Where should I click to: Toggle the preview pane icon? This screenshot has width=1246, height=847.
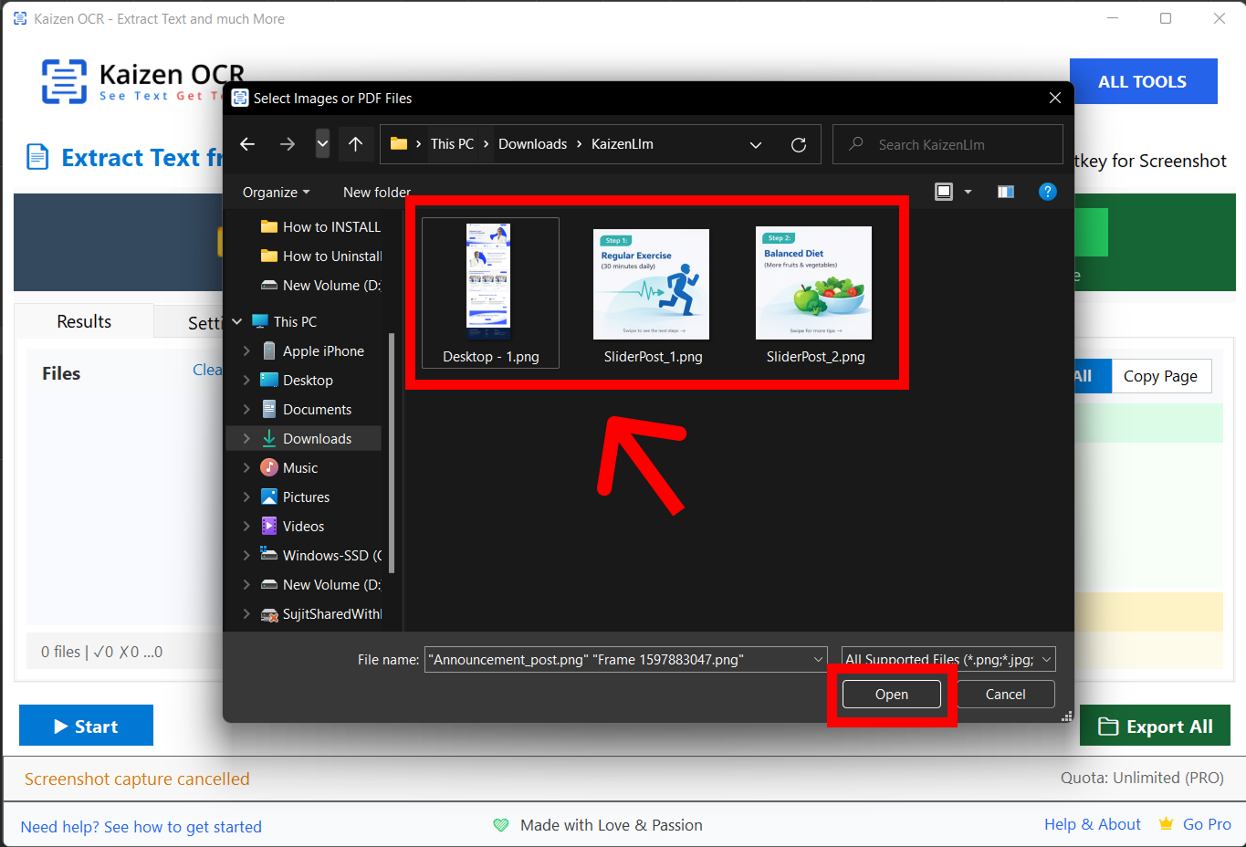pyautogui.click(x=1006, y=192)
